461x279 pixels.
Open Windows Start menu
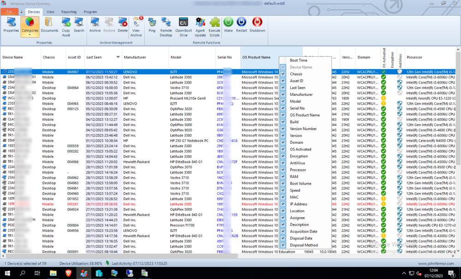[x=7, y=273]
